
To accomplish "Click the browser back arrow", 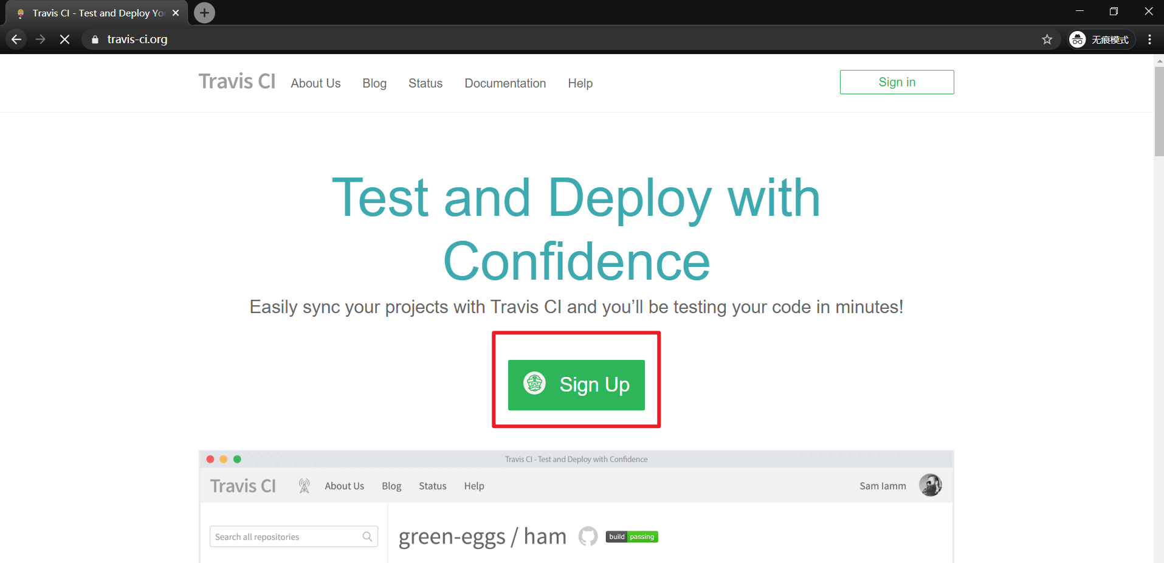I will click(16, 40).
